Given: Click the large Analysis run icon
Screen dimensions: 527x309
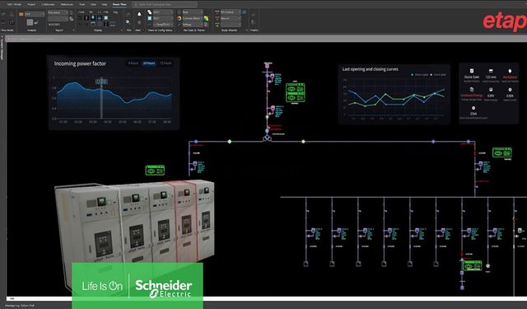Looking at the screenshot, I should coord(30,22).
